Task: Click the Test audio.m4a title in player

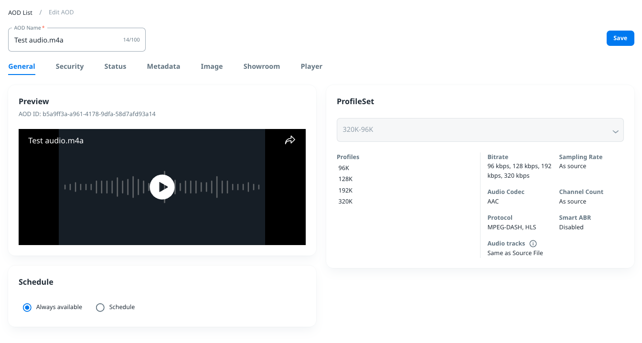Action: tap(56, 140)
